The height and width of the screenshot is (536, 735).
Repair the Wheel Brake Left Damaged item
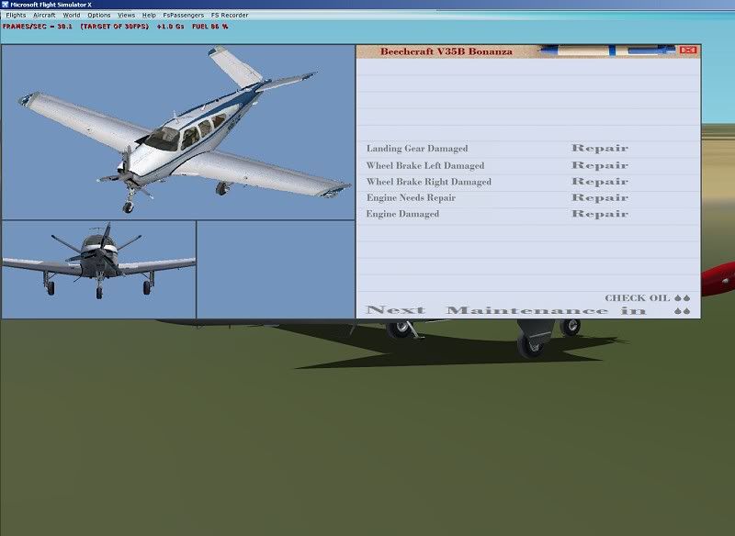coord(600,165)
